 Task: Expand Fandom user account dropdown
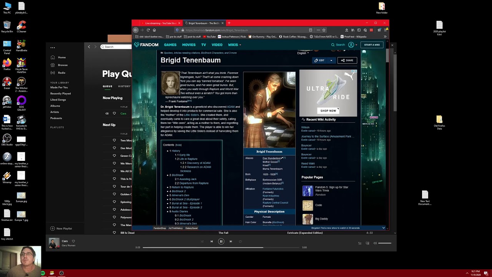(352, 45)
